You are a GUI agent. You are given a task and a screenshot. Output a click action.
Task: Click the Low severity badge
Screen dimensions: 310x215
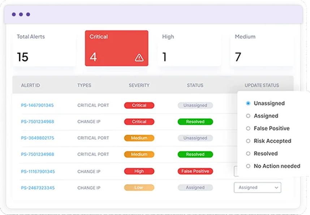coord(139,187)
